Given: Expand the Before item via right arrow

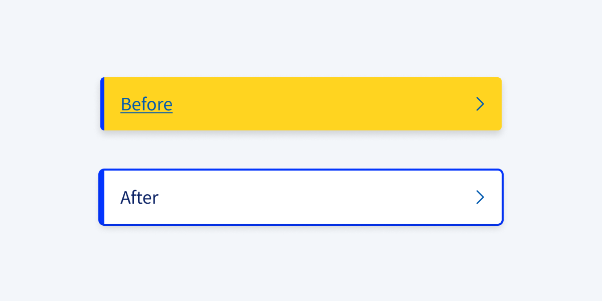Looking at the screenshot, I should [480, 104].
